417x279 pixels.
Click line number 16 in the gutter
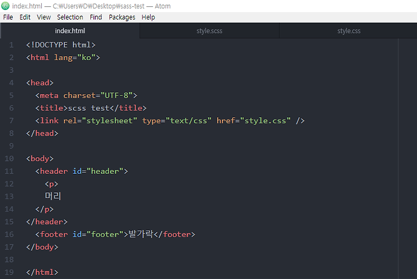(x=9, y=235)
